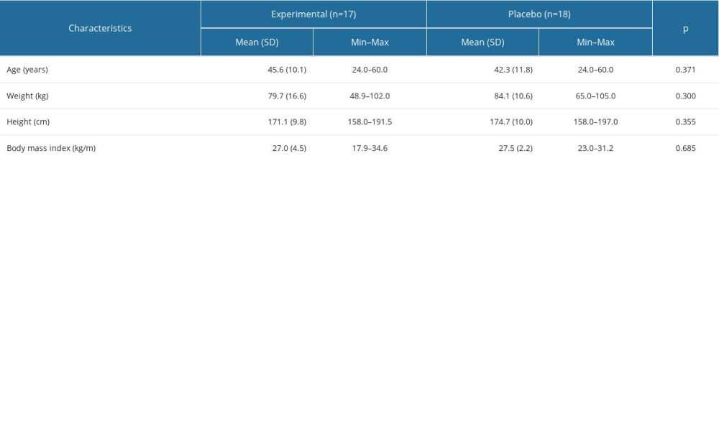
Task: Select the age p-value 0.371
Action: 685,70
